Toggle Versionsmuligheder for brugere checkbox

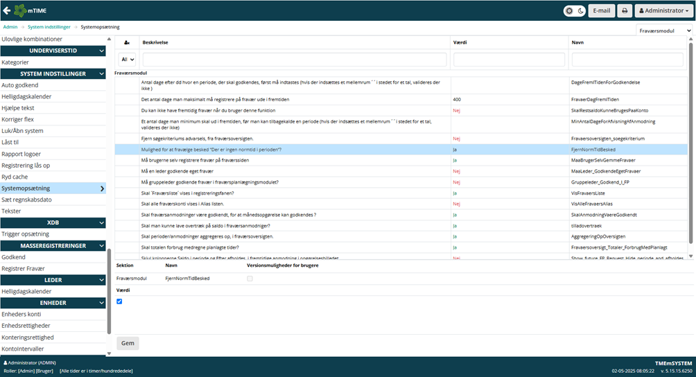coord(250,279)
